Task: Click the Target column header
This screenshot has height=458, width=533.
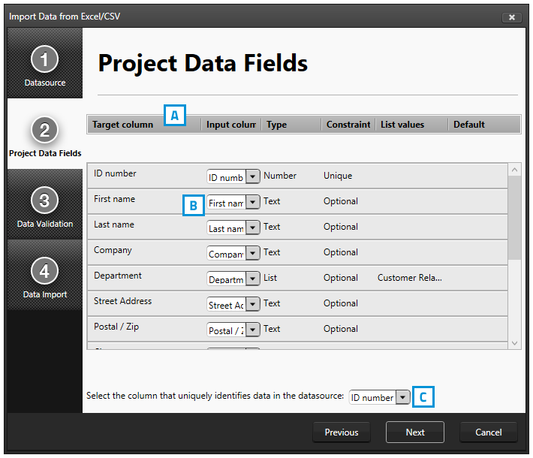Action: (x=122, y=125)
